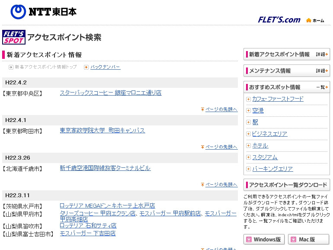Screen dimensions: 333x250
Task: Click ページの先頭へ under H22.4.1 section
Action: point(221,147)
